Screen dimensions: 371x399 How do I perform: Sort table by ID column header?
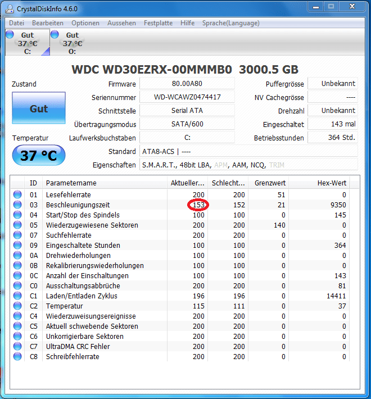pos(33,183)
